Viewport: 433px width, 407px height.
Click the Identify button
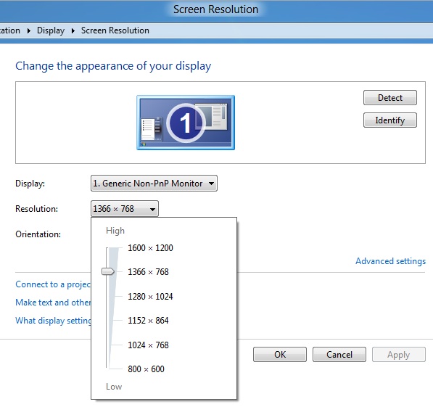click(390, 120)
